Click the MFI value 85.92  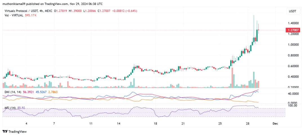click(x=21, y=108)
